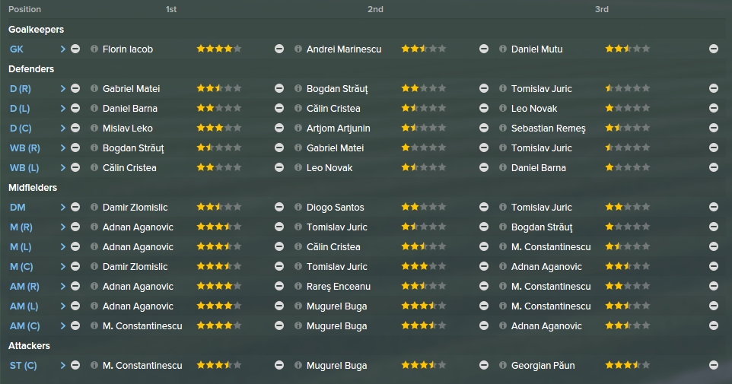Click info icon next to Diogo Santos
Screen dimensions: 732x384
(x=298, y=207)
